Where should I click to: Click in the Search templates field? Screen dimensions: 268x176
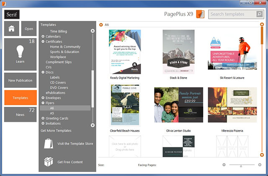(x=232, y=14)
